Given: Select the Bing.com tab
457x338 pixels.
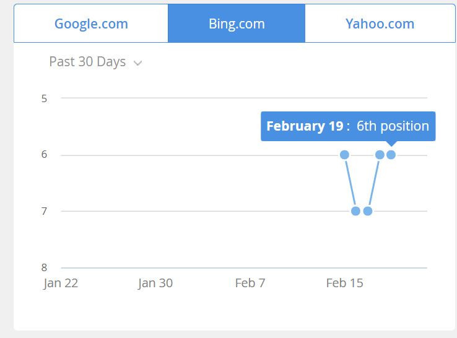Looking at the screenshot, I should (x=237, y=24).
